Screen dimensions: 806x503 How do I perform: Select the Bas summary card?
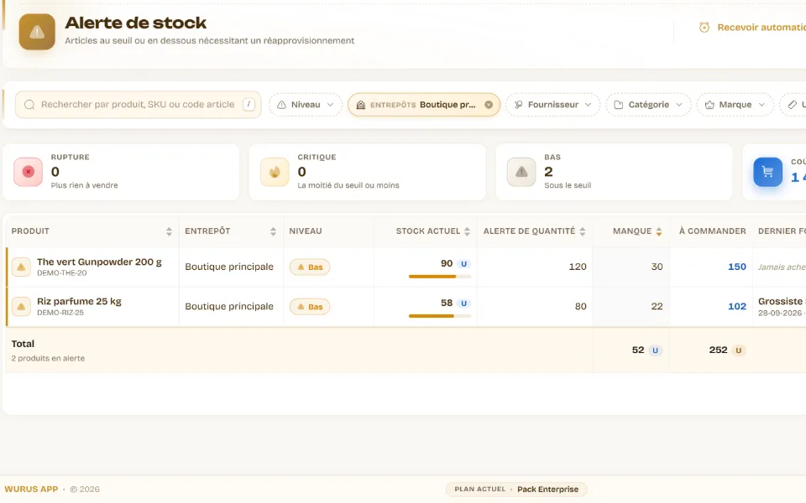[x=615, y=172]
